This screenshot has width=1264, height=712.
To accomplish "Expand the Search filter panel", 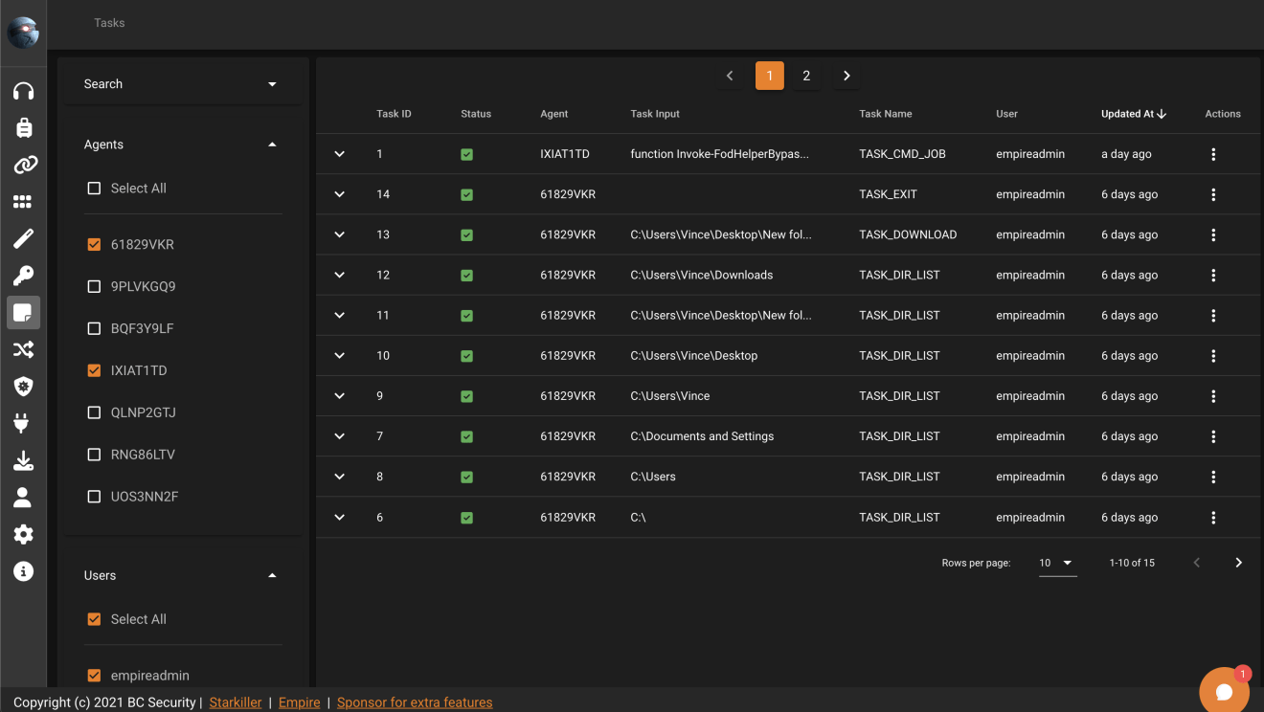I will click(x=272, y=84).
